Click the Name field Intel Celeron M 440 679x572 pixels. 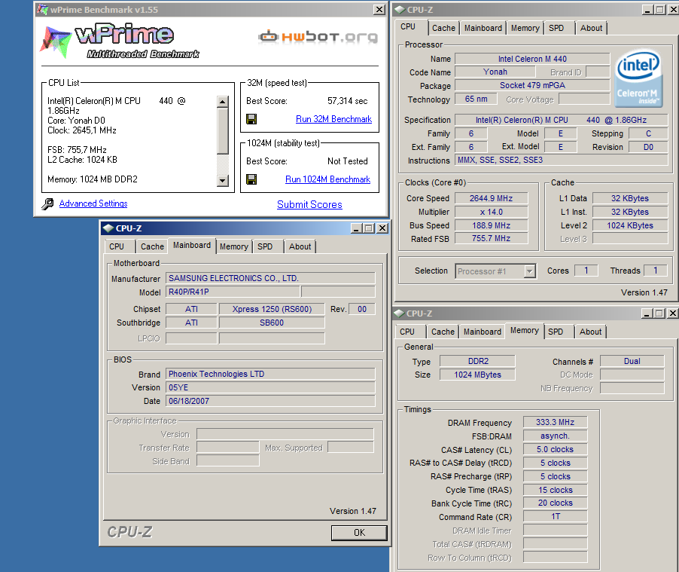pyautogui.click(x=531, y=59)
